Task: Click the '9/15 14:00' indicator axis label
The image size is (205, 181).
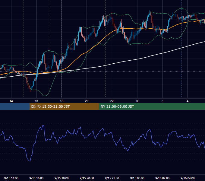Action: coord(11,178)
